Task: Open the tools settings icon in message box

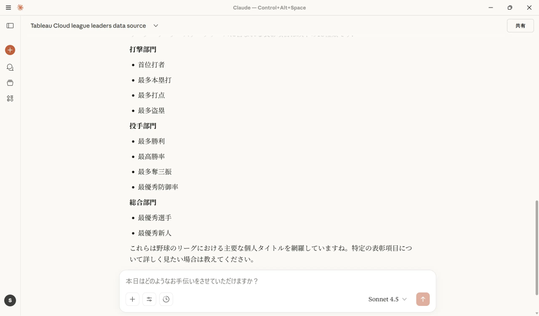Action: click(149, 299)
